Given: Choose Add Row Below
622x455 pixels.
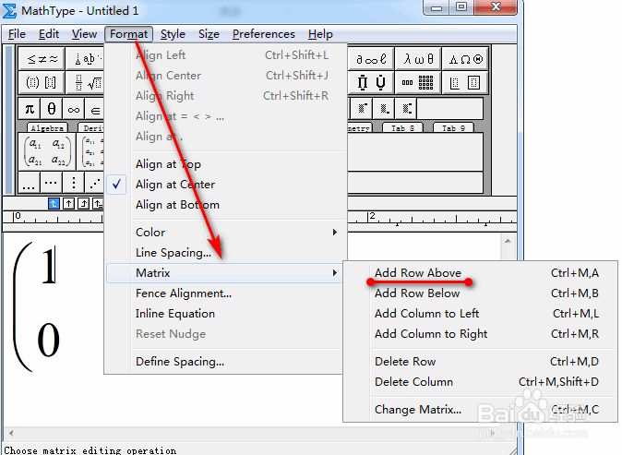Looking at the screenshot, I should (x=481, y=293).
